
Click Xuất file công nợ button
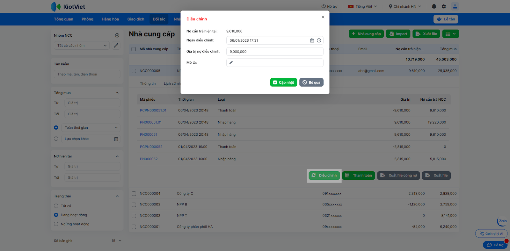[x=398, y=176]
